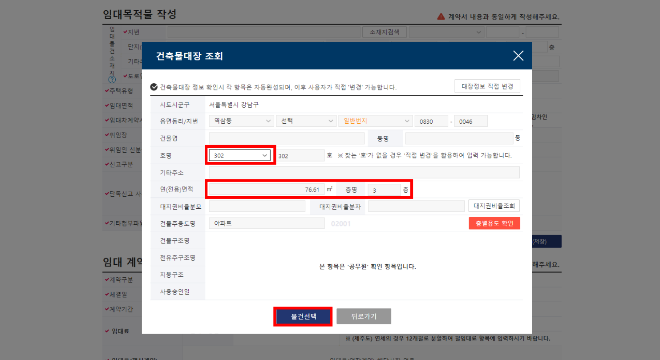
Task: Click the 사용승인일 label
Action: (175, 292)
